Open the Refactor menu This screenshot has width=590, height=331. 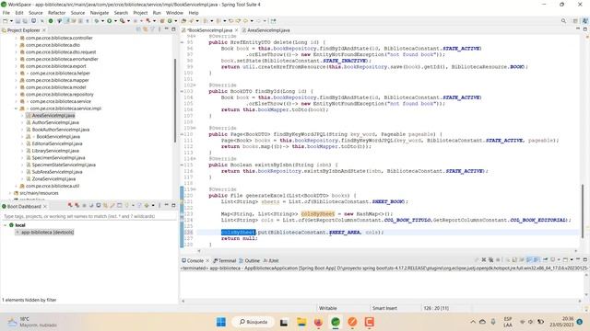[56, 13]
